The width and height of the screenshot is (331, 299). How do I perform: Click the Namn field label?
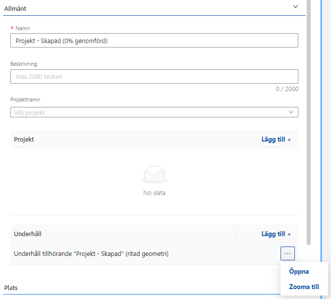23,28
